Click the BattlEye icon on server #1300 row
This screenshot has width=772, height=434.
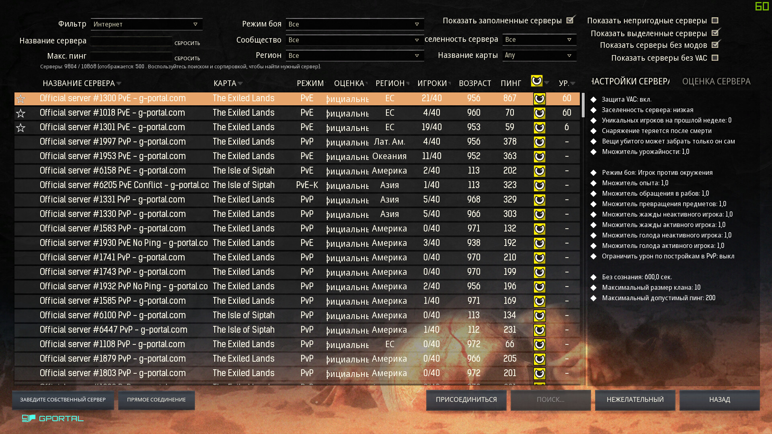540,99
